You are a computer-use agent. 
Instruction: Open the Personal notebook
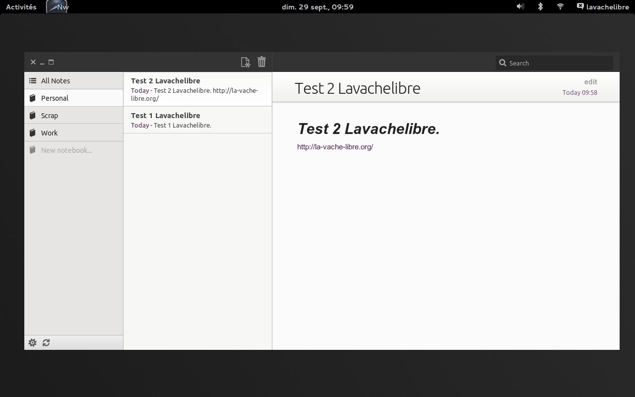point(55,98)
